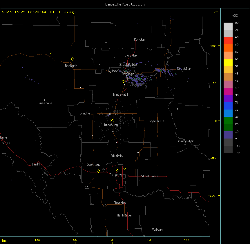The image size is (250, 244).
Task: Click the slate purple 0–10 dBZ legend swatch
Action: tap(228, 135)
